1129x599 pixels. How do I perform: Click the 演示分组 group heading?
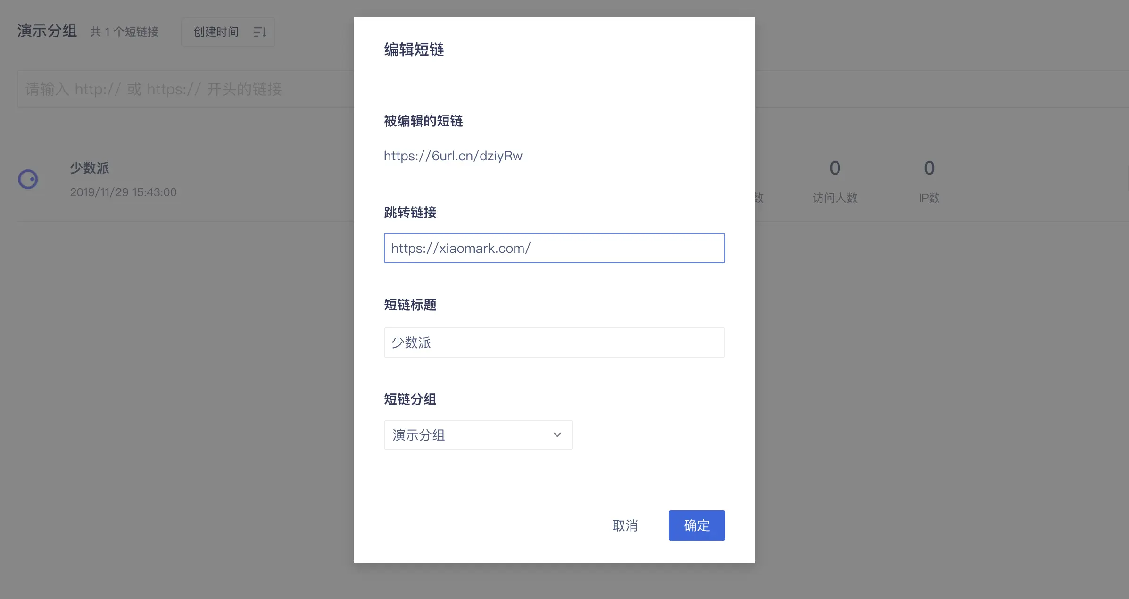(x=47, y=31)
